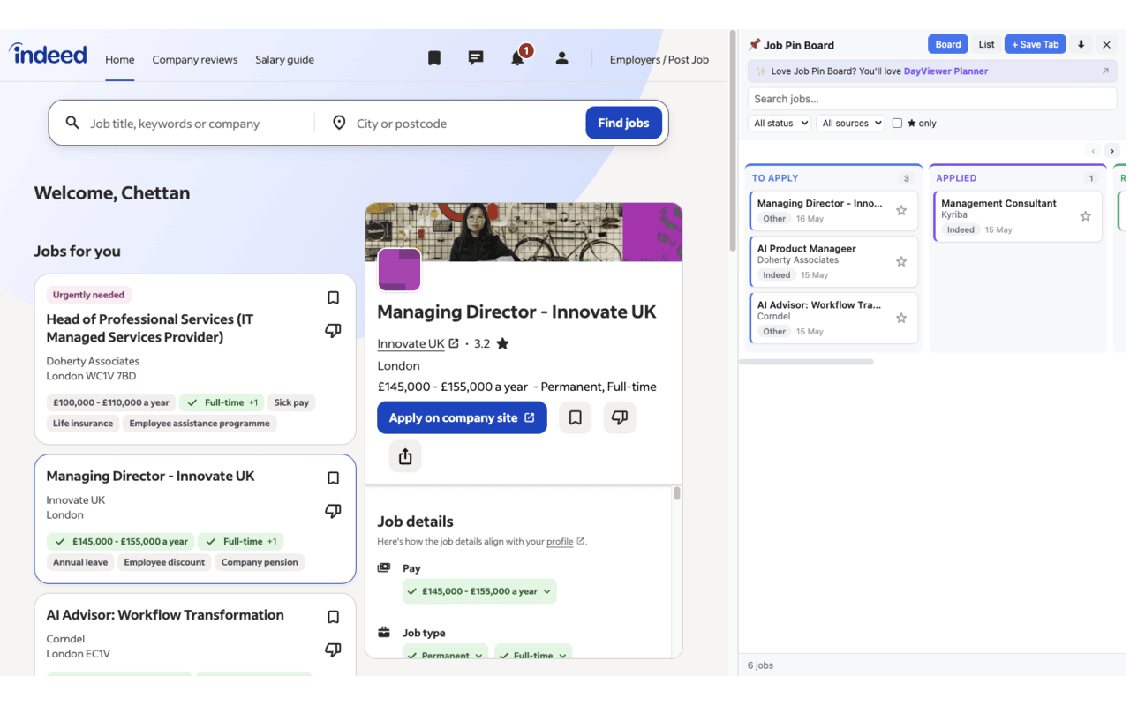Image resolution: width=1130 pixels, height=706 pixels.
Task: Open saved jobs bookmark in Indeed header
Action: pyautogui.click(x=434, y=58)
